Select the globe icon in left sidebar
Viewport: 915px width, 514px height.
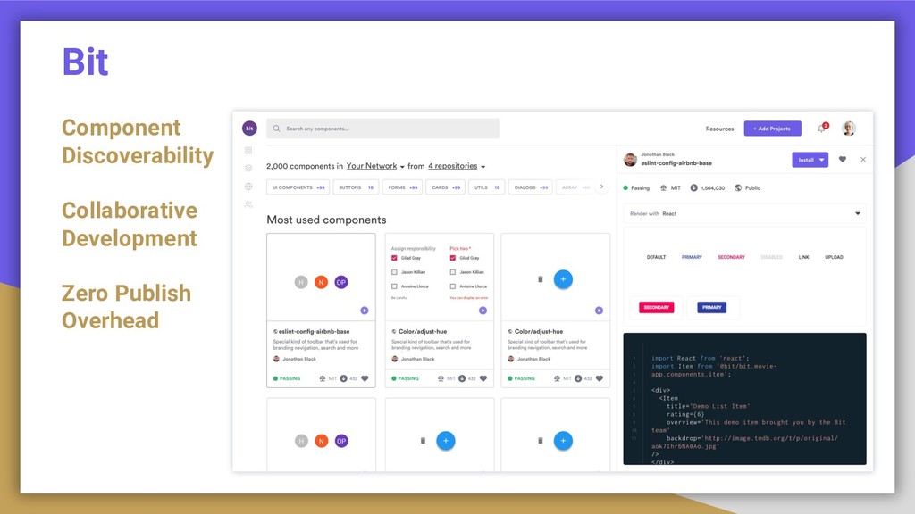(248, 187)
